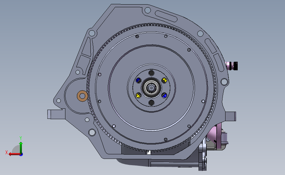The image size is (285, 175).
Task: Select the white timing notch under the ring gear
Action: pyautogui.click(x=149, y=152)
